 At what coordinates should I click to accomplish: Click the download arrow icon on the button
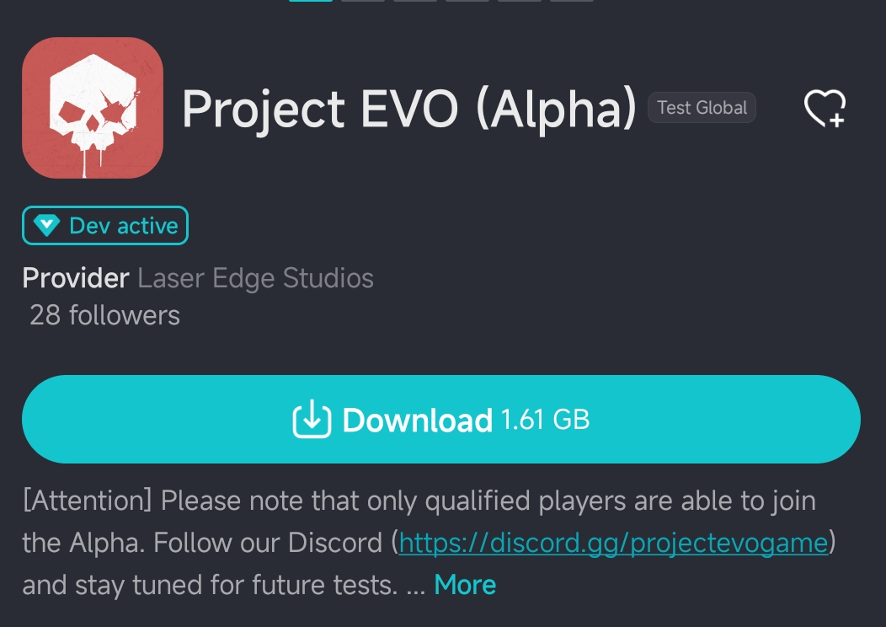(x=312, y=419)
